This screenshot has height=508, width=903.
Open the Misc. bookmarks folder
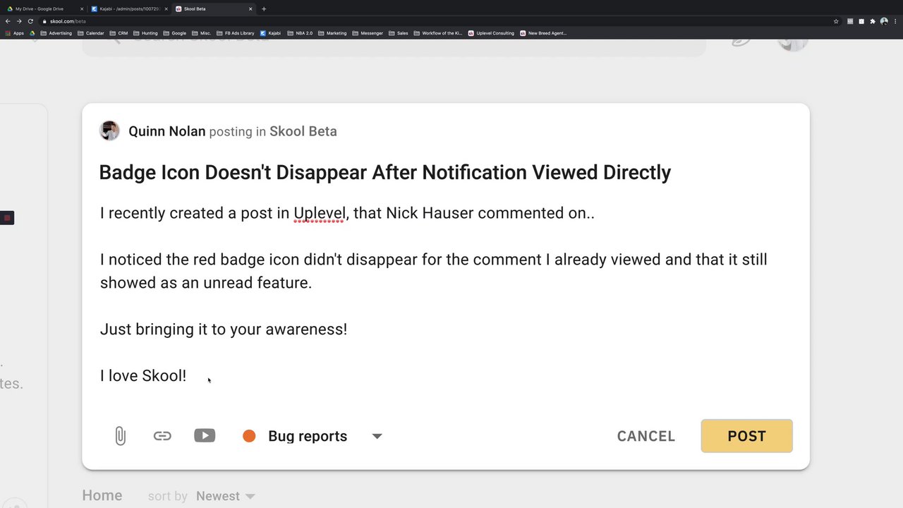pos(202,33)
